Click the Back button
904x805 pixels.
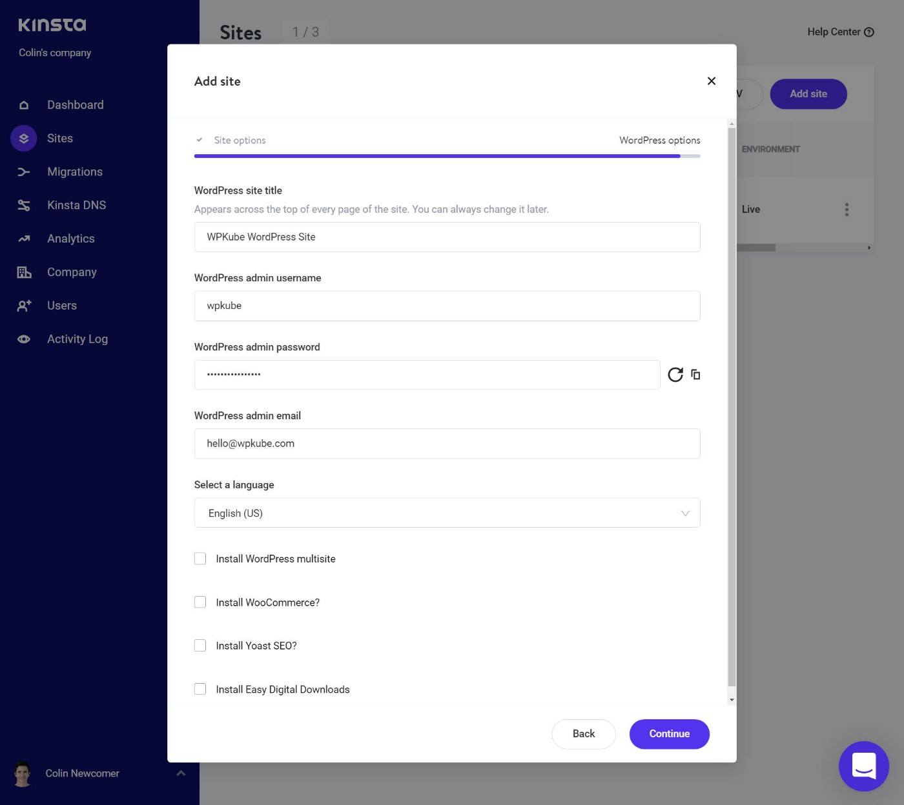tap(584, 734)
